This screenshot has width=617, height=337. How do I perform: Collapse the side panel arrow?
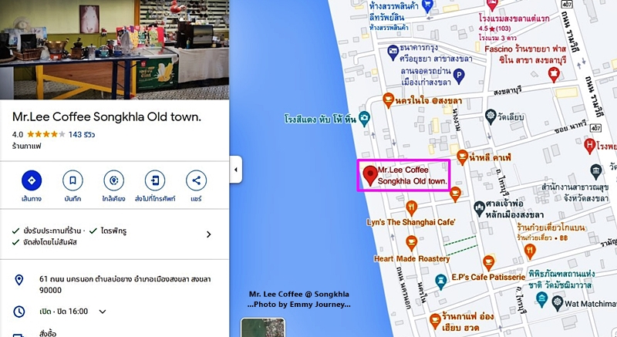coord(236,170)
